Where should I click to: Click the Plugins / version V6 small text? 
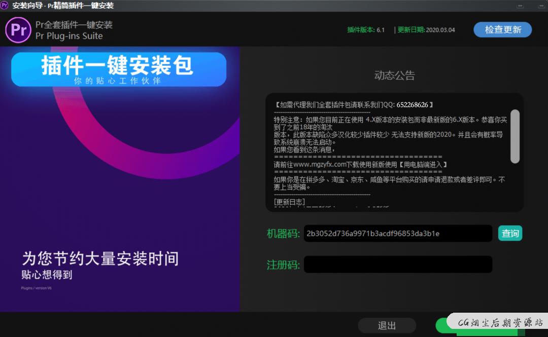(x=37, y=288)
